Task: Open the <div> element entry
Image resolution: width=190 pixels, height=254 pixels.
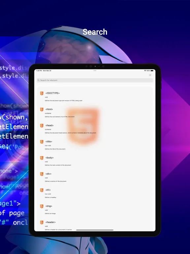Action: coord(48,174)
